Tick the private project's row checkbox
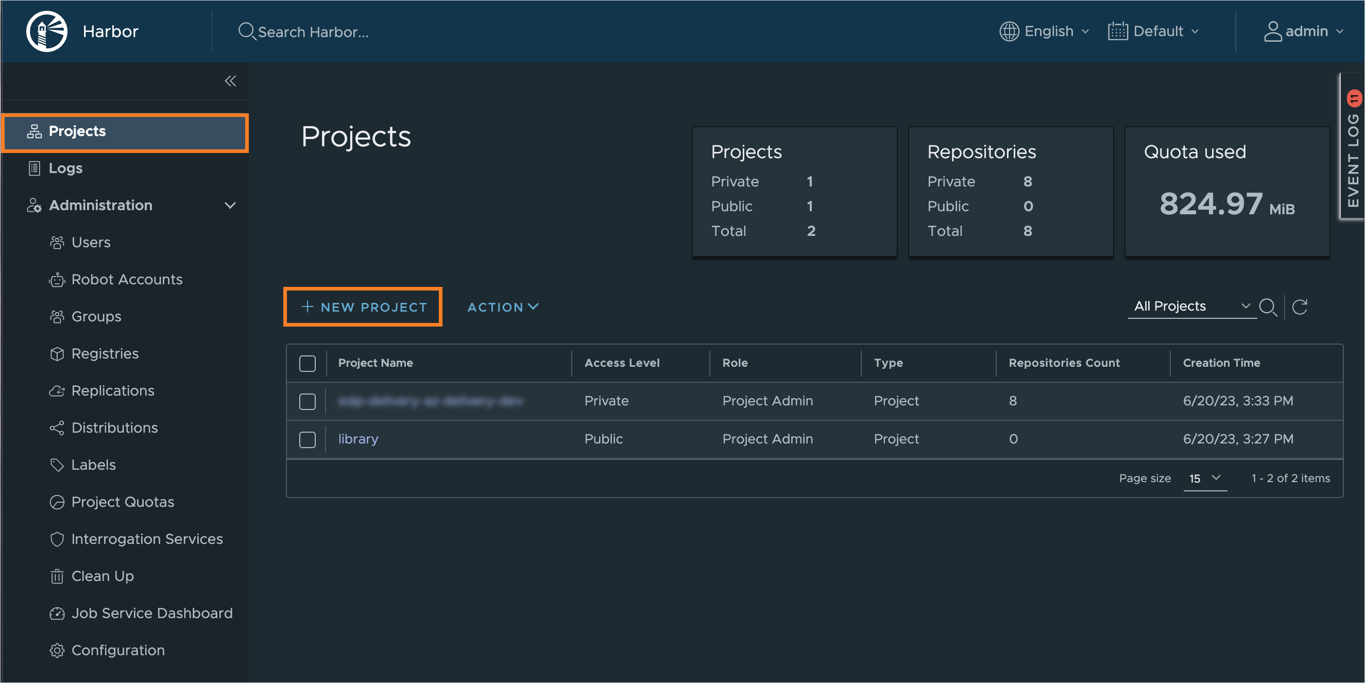 [x=308, y=401]
